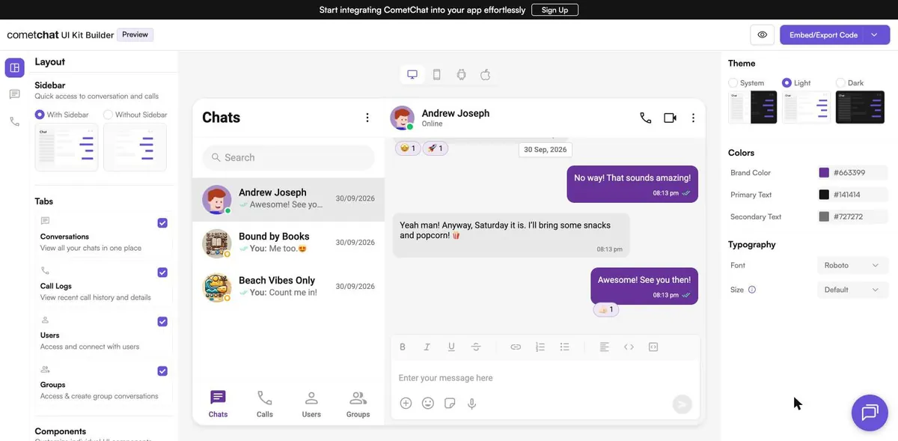Open the floating chat support bubble
The height and width of the screenshot is (441, 898).
[x=870, y=412]
